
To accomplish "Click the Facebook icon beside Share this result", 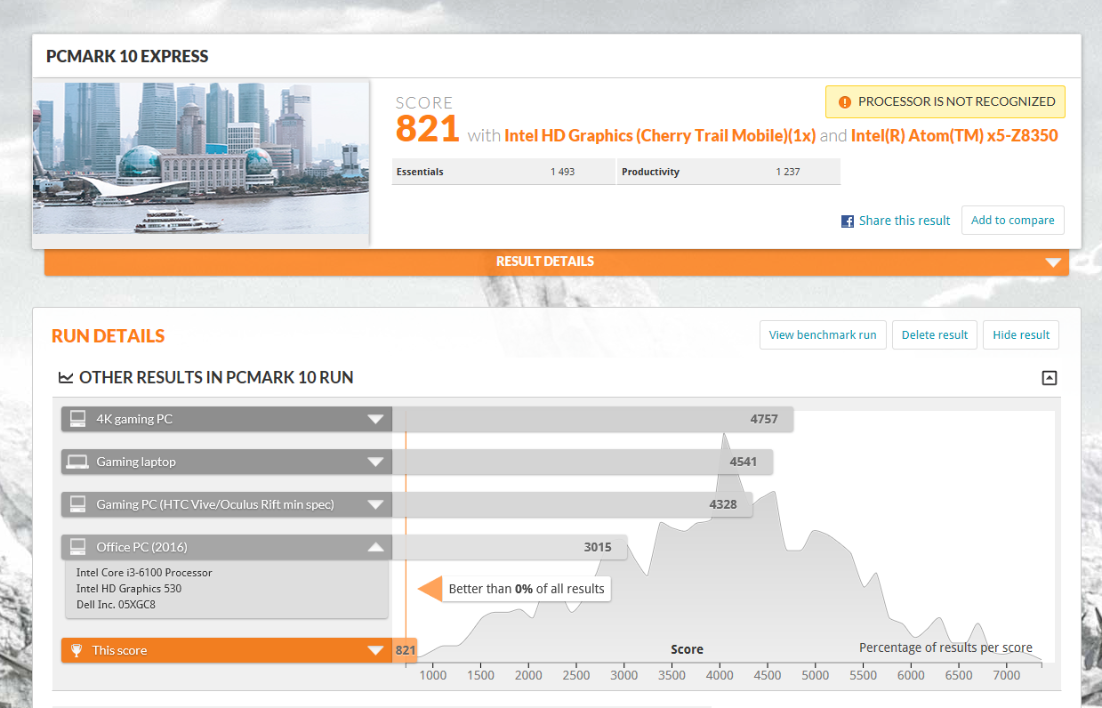I will [x=848, y=221].
